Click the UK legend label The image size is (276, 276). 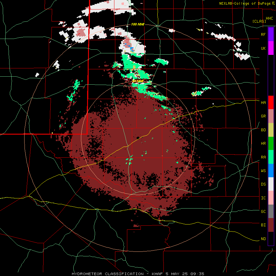(263, 48)
